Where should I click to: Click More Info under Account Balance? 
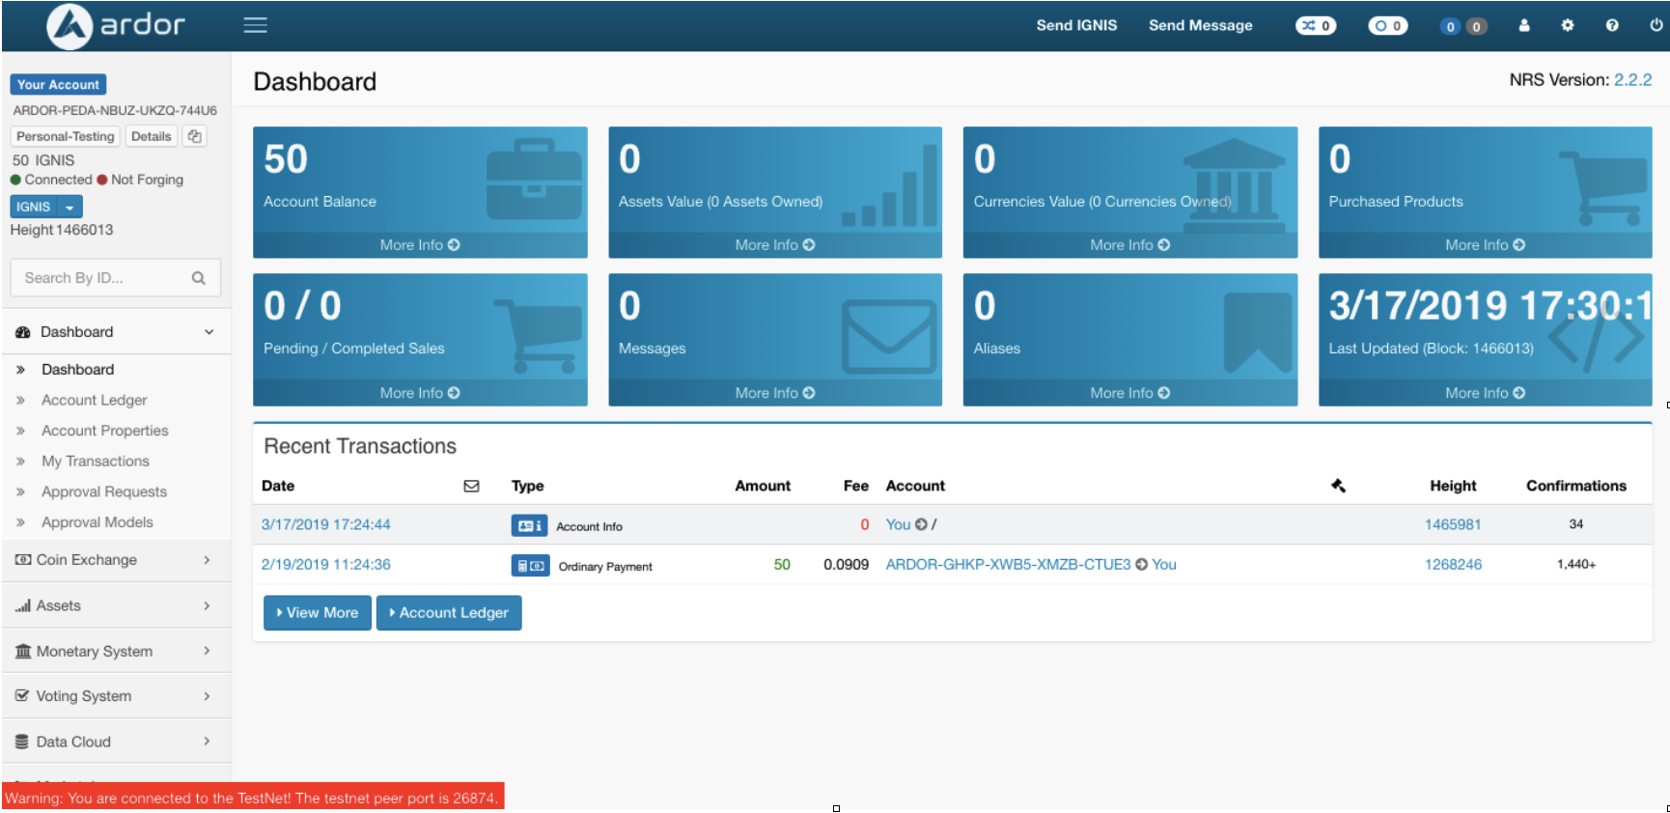(x=420, y=245)
